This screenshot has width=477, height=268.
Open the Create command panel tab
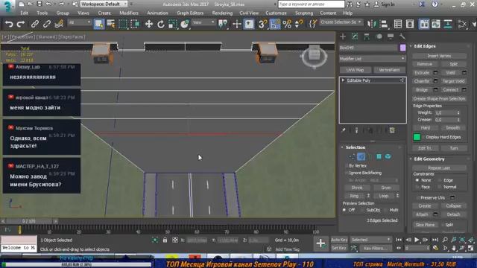pos(343,36)
